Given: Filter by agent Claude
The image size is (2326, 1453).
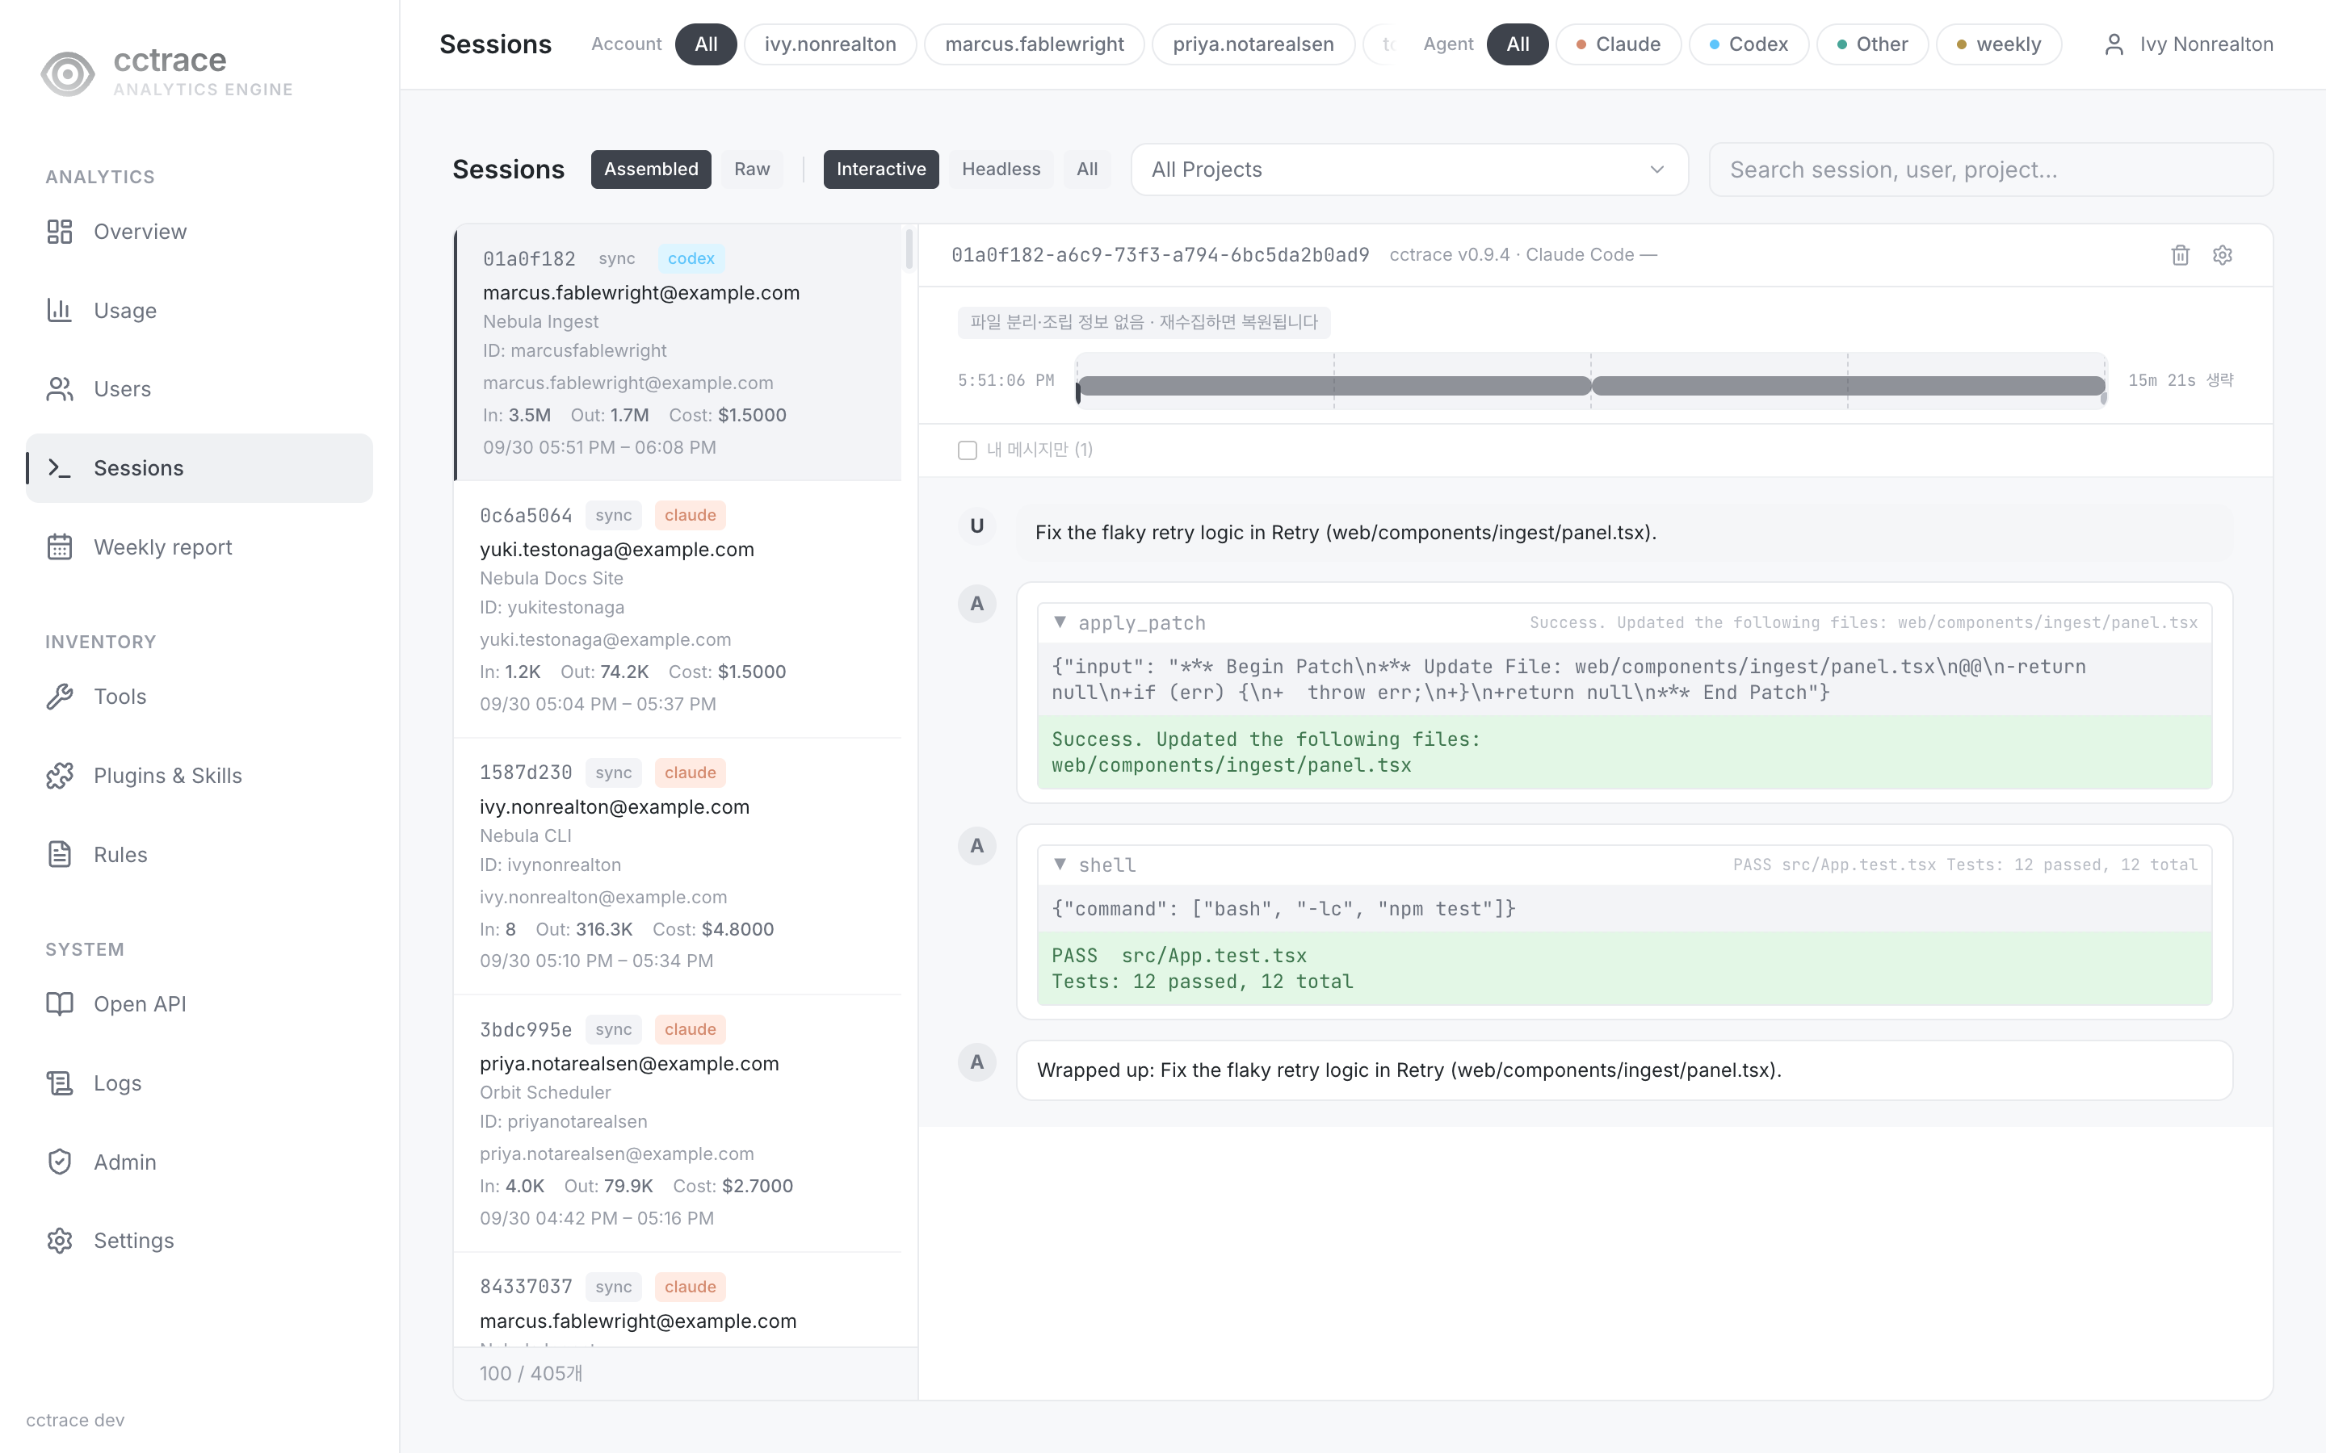Looking at the screenshot, I should pyautogui.click(x=1619, y=44).
